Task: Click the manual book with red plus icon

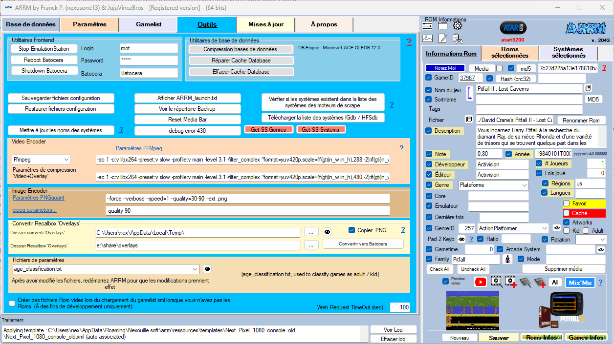Action: coord(540,282)
